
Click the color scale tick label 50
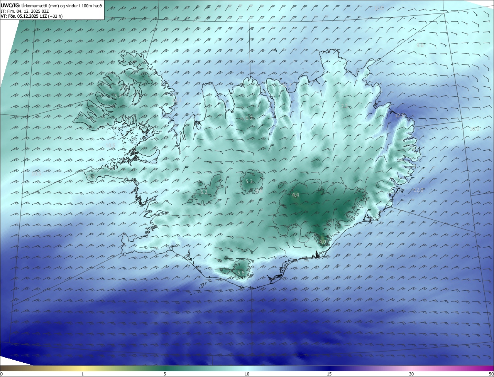pos(491,374)
